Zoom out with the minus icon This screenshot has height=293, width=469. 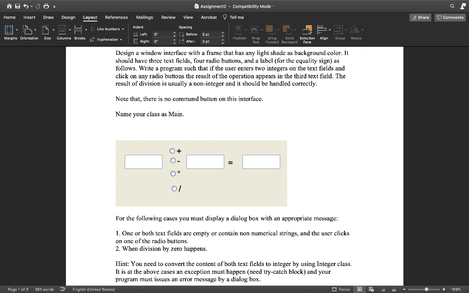(x=404, y=289)
